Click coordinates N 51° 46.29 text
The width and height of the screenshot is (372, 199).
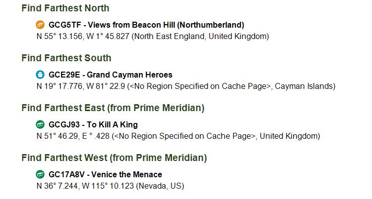pyautogui.click(x=58, y=136)
